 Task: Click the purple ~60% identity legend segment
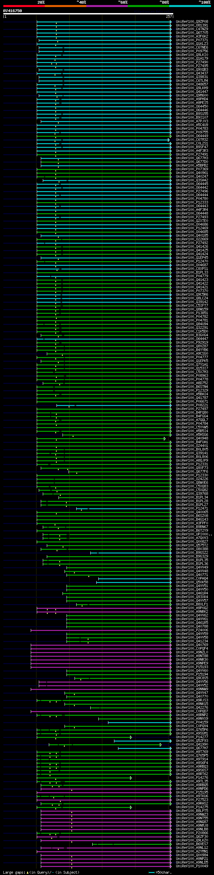(x=107, y=6)
